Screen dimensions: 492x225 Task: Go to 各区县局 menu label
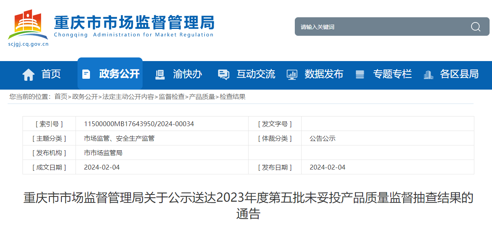pos(459,74)
